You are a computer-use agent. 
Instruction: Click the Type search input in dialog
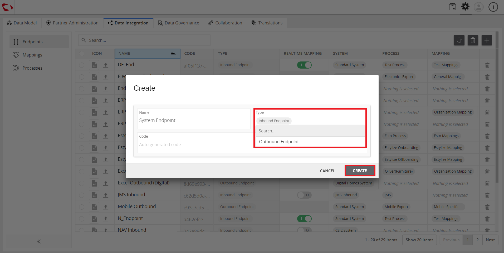[310, 131]
